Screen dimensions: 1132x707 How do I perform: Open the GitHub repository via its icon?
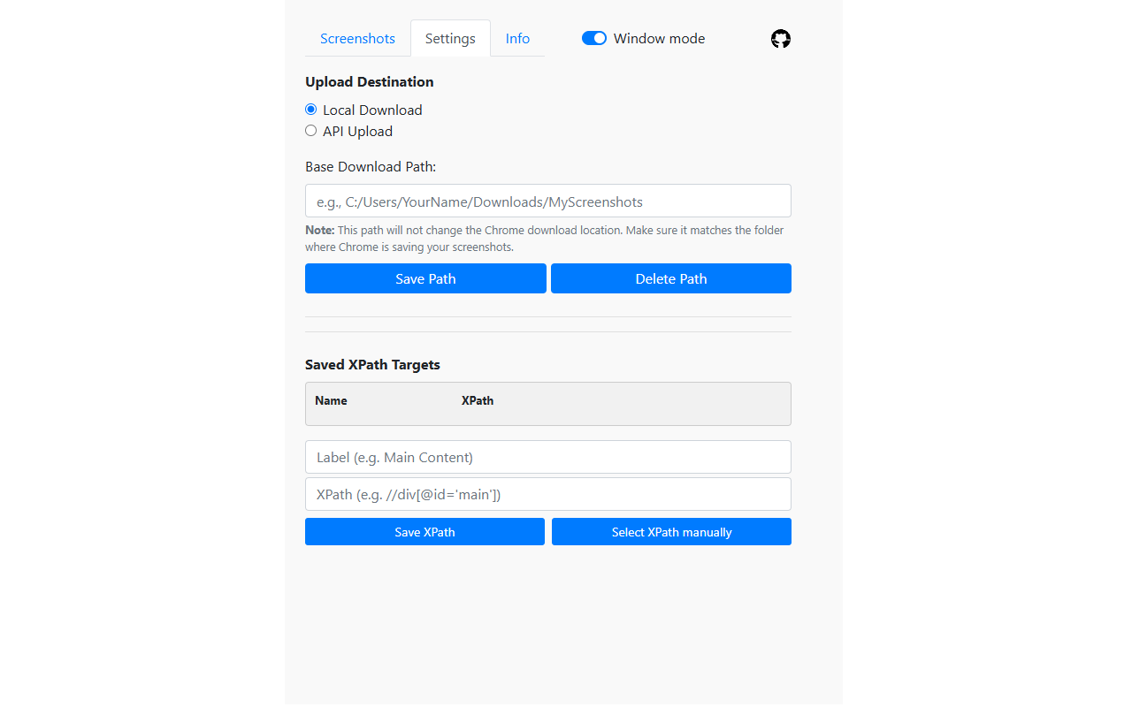(780, 38)
